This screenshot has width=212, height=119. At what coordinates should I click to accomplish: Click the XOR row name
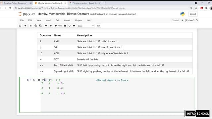click(56, 53)
